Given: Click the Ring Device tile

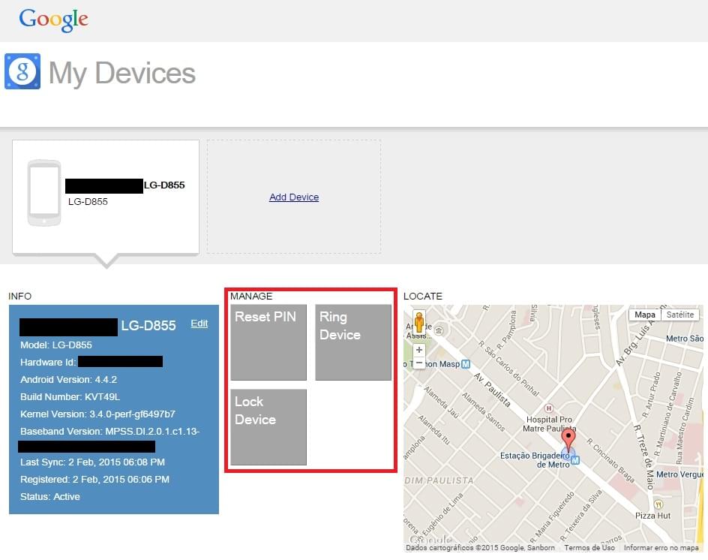Looking at the screenshot, I should point(353,342).
